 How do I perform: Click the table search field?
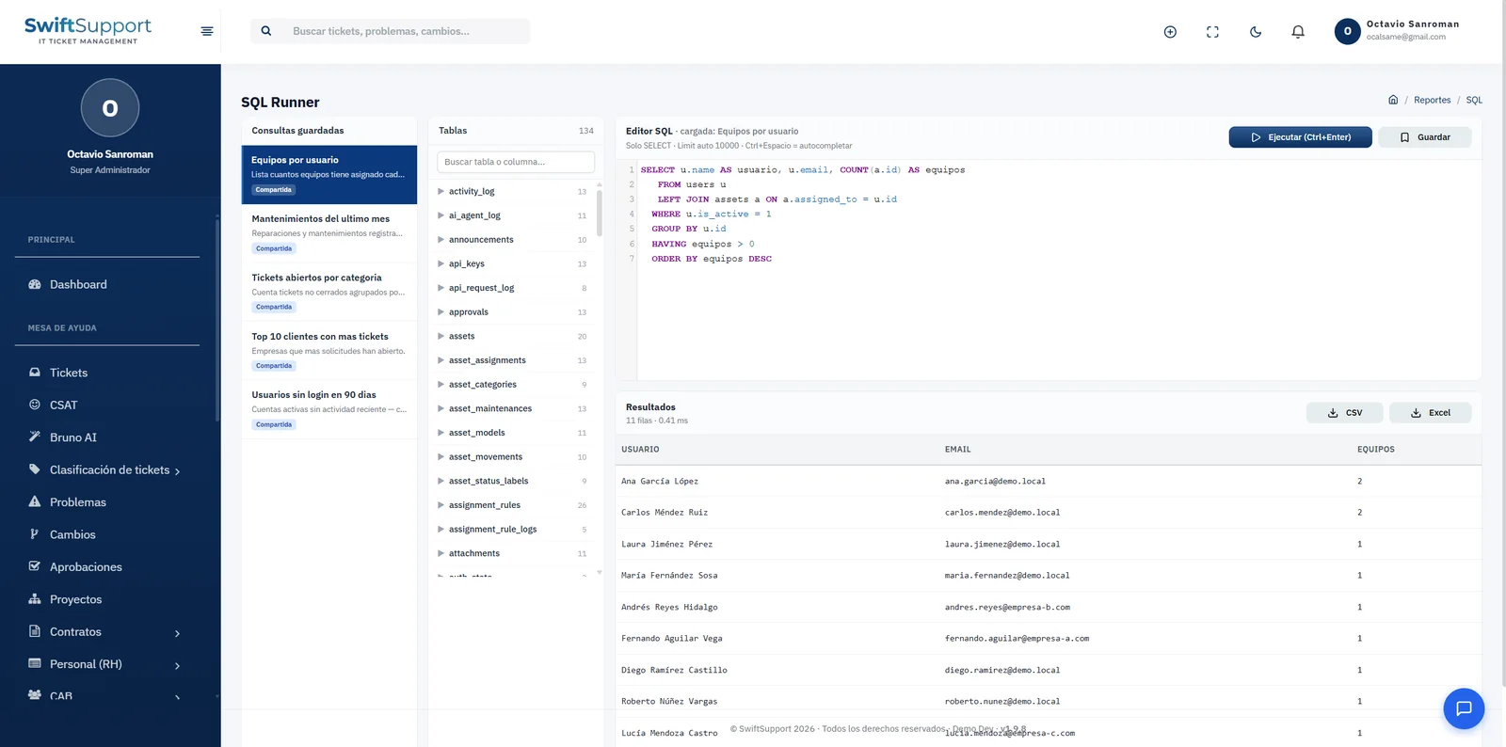pos(516,162)
